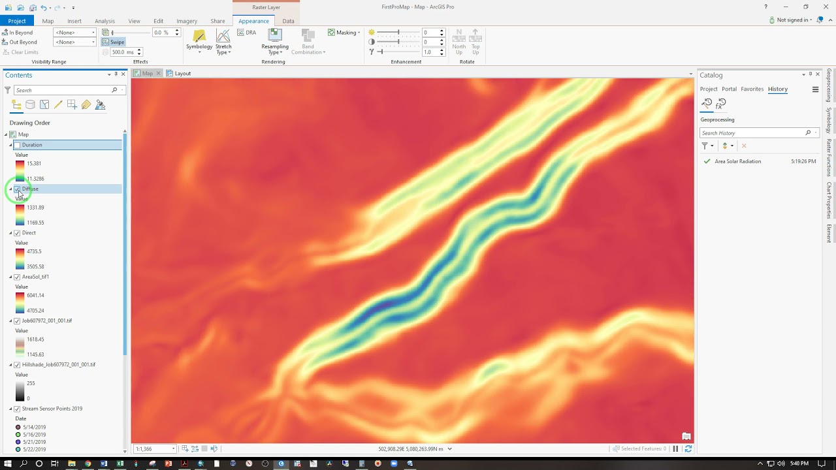Open the Catalog Portal tab
Image resolution: width=836 pixels, height=470 pixels.
(729, 89)
